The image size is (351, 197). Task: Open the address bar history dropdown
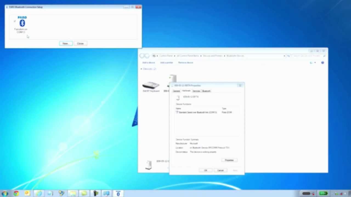pyautogui.click(x=284, y=56)
